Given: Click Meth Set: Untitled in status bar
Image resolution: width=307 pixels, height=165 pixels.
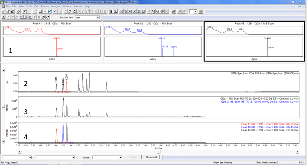Looking at the screenshot, I should coord(223,163).
